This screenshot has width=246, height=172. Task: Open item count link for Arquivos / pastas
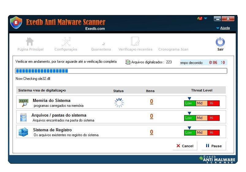152,116
